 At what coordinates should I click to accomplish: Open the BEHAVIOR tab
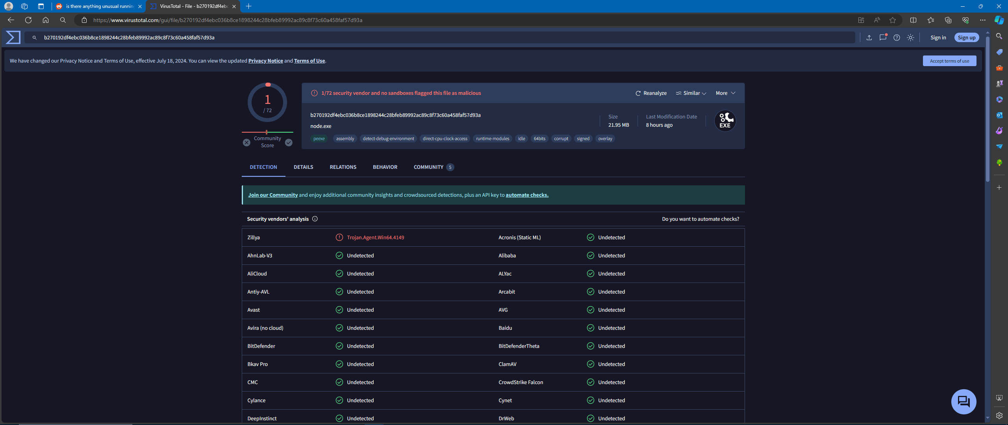coord(385,167)
